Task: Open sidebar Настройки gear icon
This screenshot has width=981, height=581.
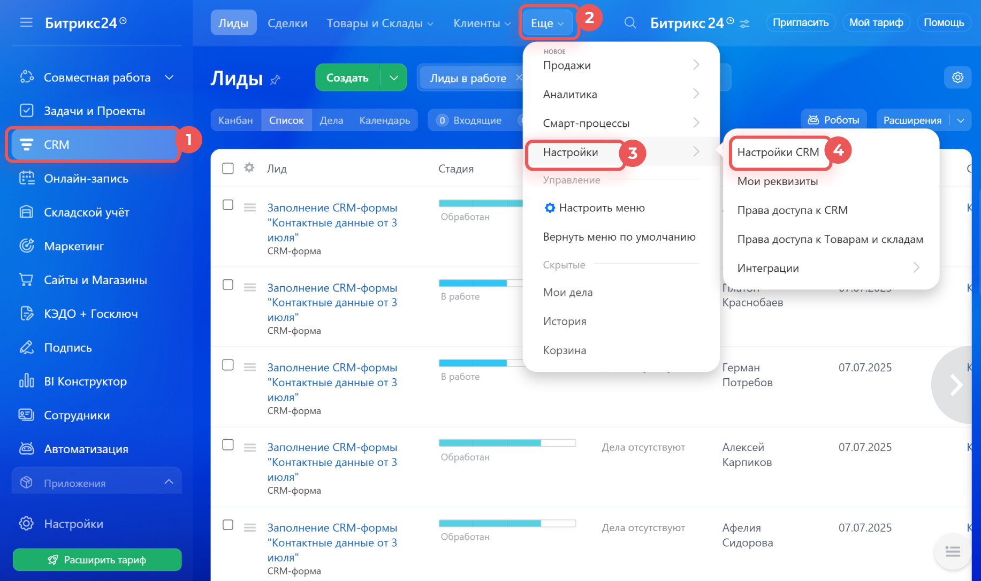Action: click(x=27, y=523)
